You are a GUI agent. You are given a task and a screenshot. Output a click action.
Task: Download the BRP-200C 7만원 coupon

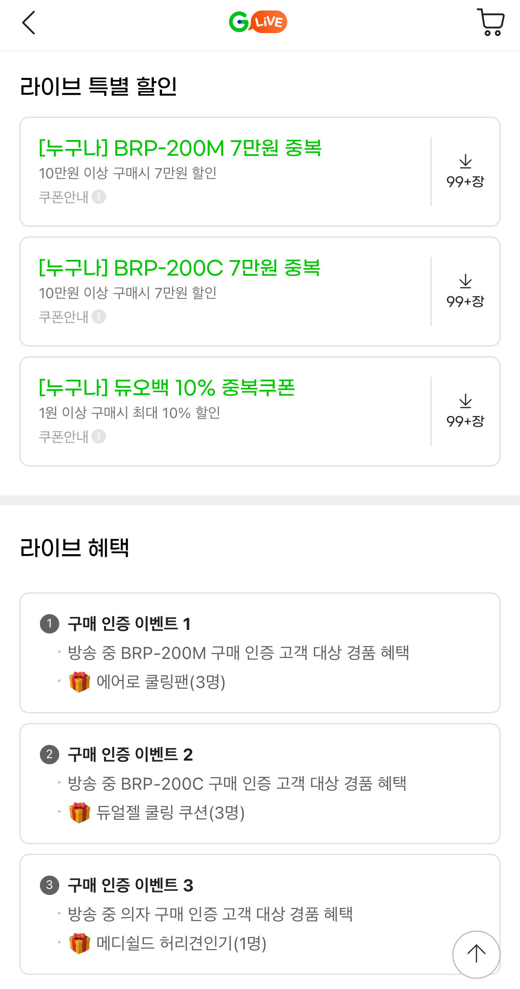point(465,291)
